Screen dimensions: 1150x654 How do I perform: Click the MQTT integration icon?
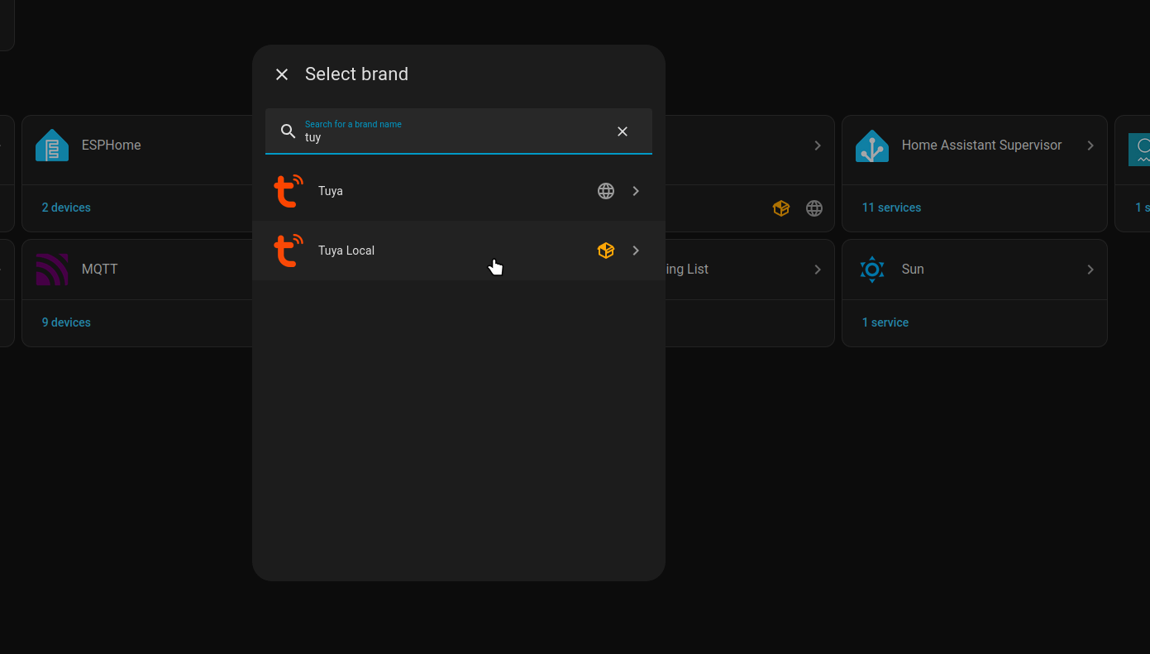pos(52,270)
